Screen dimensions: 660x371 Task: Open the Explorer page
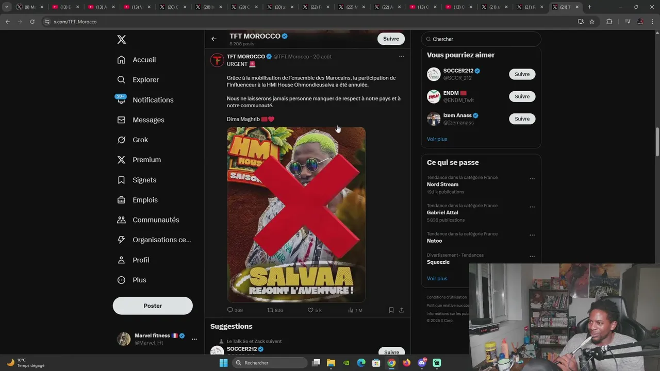coord(138,80)
